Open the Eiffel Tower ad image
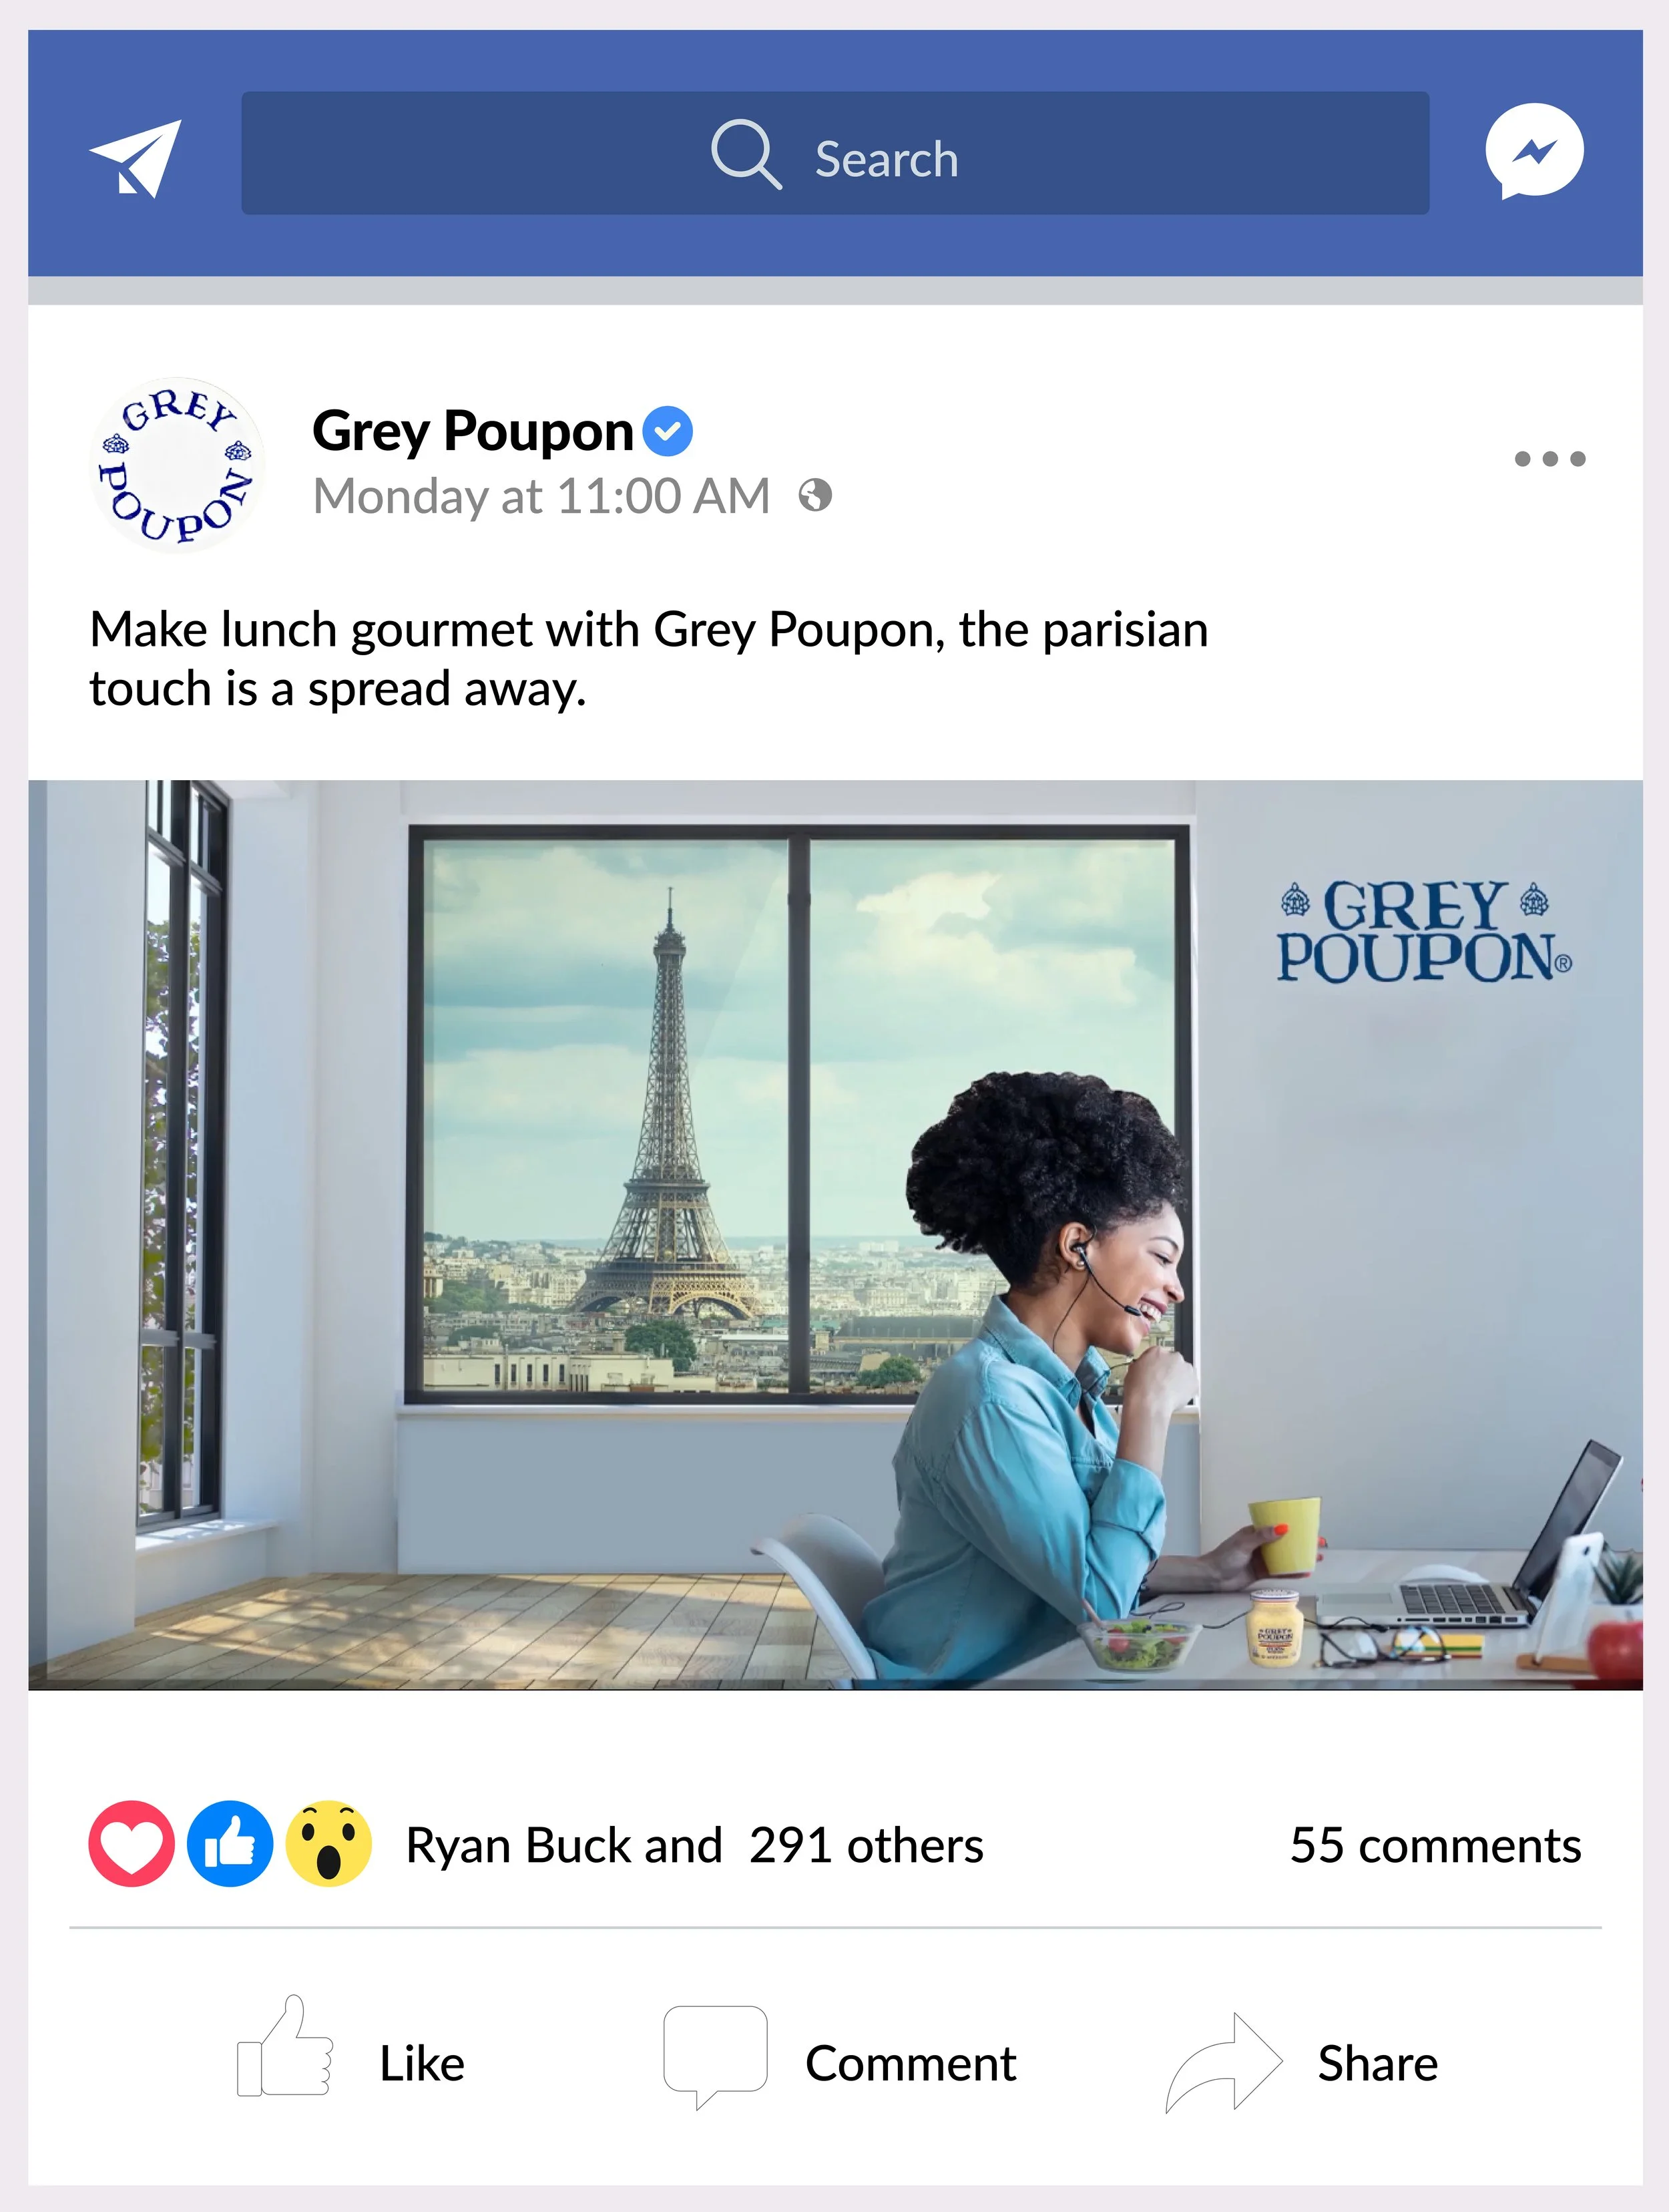Image resolution: width=1669 pixels, height=2212 pixels. click(x=834, y=1234)
